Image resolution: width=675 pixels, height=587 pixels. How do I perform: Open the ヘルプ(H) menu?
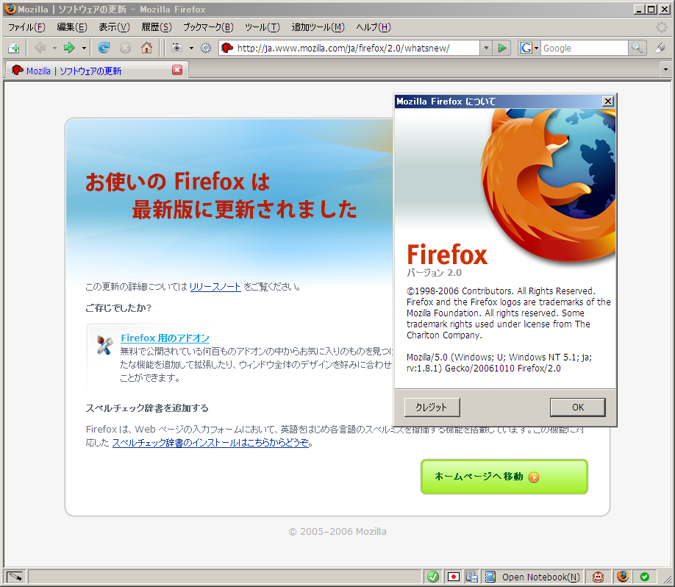[x=374, y=27]
